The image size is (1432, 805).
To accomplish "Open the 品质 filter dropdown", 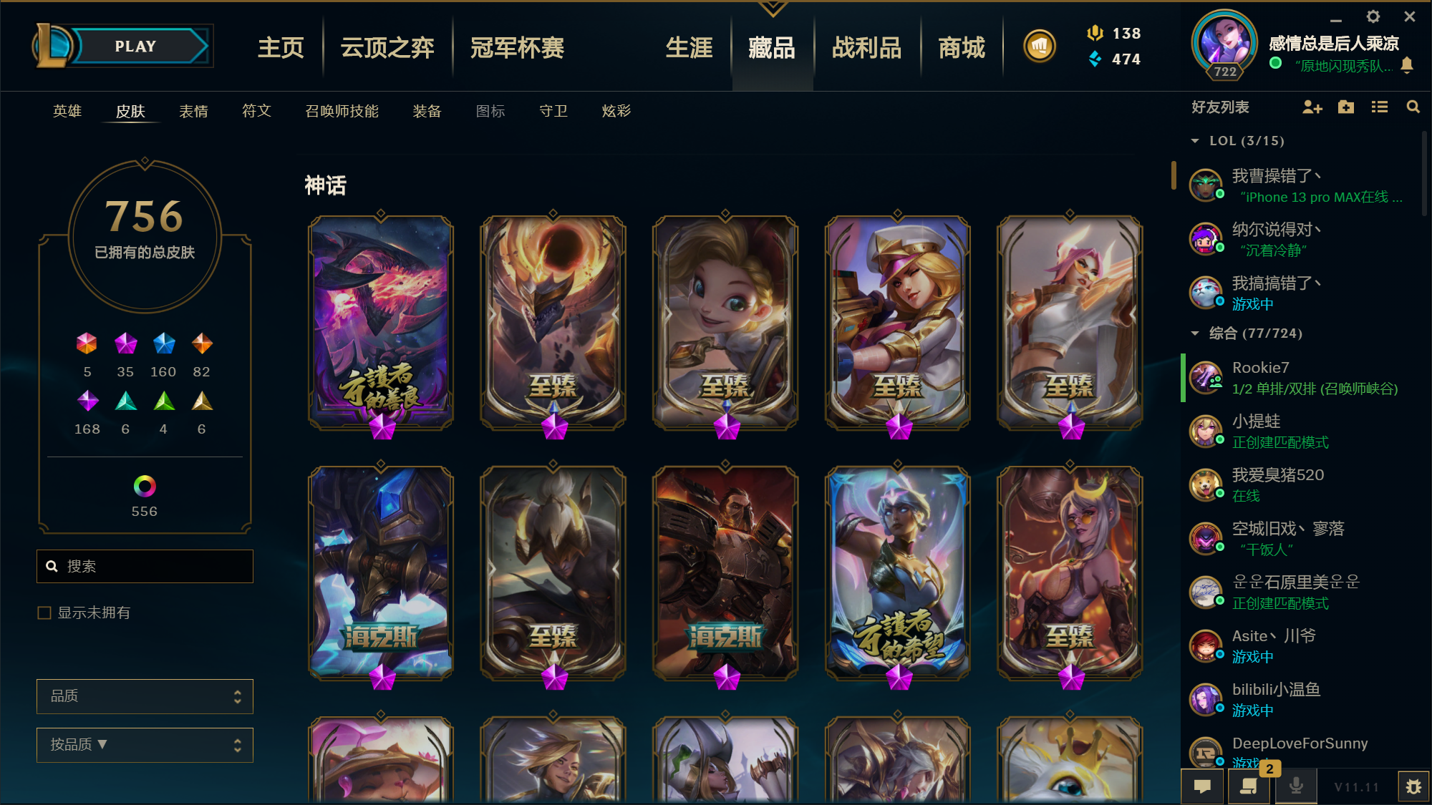I will pyautogui.click(x=145, y=696).
